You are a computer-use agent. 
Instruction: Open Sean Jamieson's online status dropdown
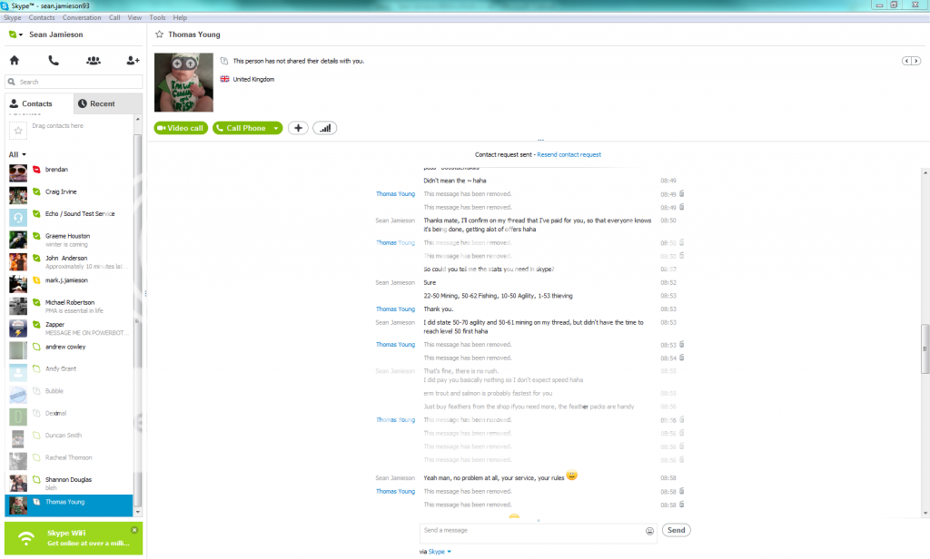(x=15, y=35)
